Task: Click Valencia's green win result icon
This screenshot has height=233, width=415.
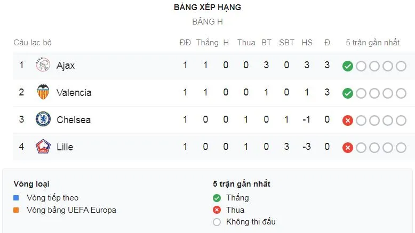Action: click(348, 93)
